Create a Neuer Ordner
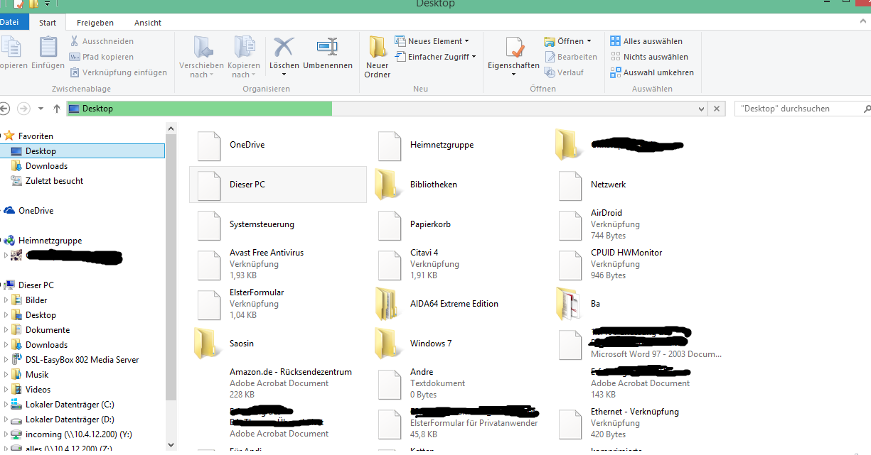The width and height of the screenshot is (871, 455). coord(378,57)
